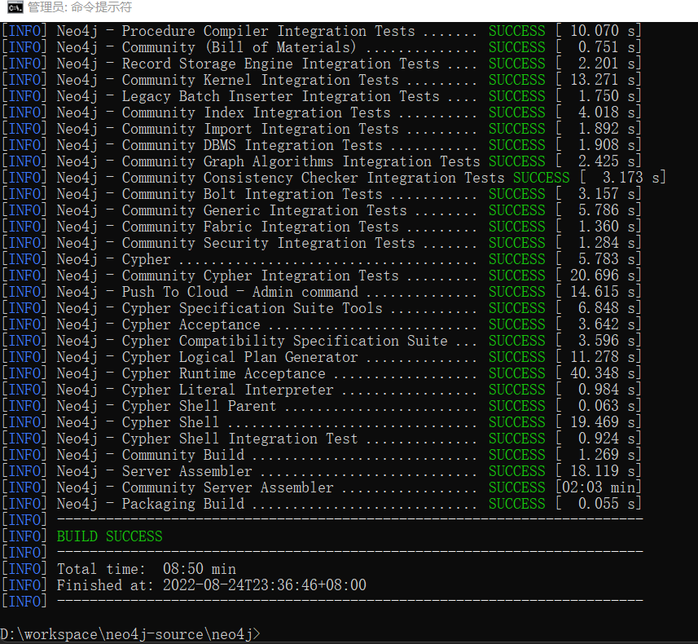Viewport: 698px width, 644px height.
Task: Click 'Push To Cloud - Admin command' row
Action: [x=322, y=292]
